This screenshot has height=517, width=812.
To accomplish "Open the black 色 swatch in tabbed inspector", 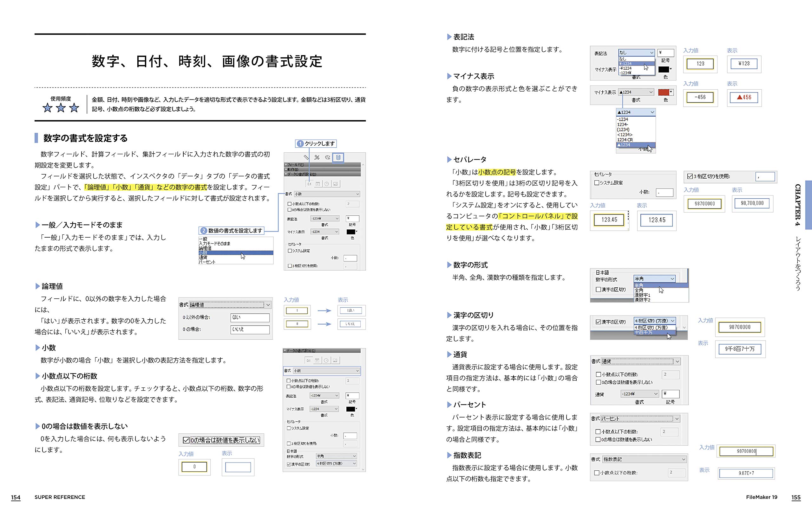I will click(x=352, y=232).
